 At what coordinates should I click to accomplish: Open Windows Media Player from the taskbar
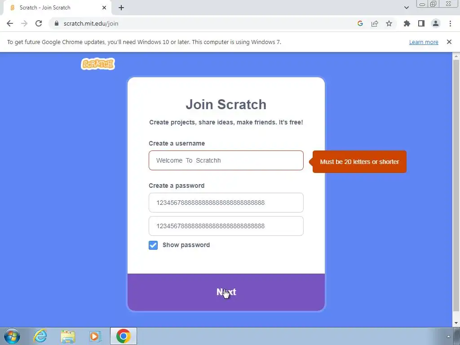pos(95,336)
